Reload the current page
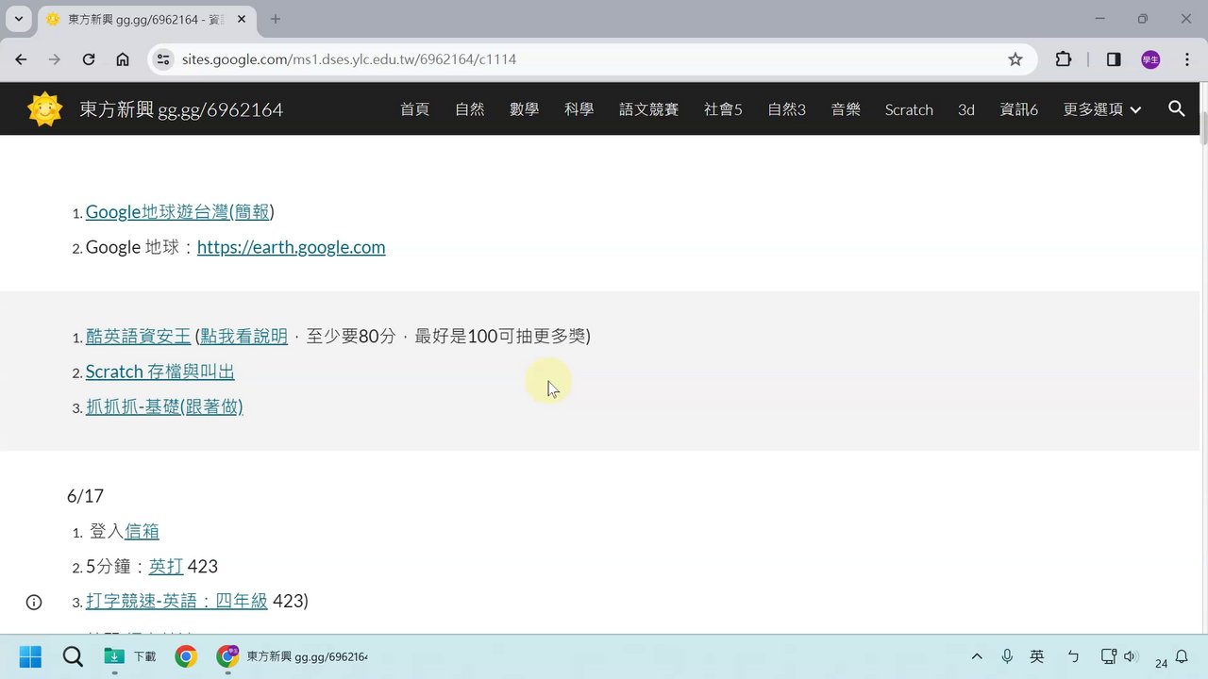Viewport: 1208px width, 679px height. coord(89,59)
